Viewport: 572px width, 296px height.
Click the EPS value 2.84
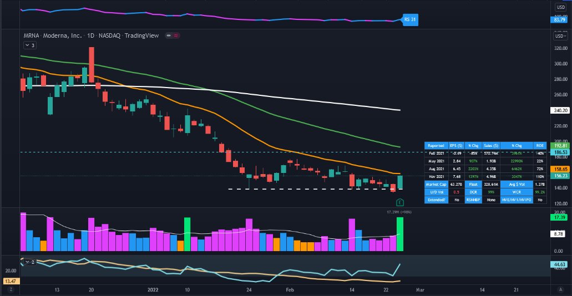click(x=457, y=161)
